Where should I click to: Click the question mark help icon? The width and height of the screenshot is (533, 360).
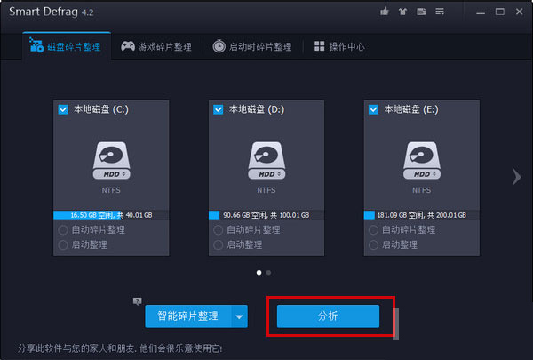click(137, 301)
